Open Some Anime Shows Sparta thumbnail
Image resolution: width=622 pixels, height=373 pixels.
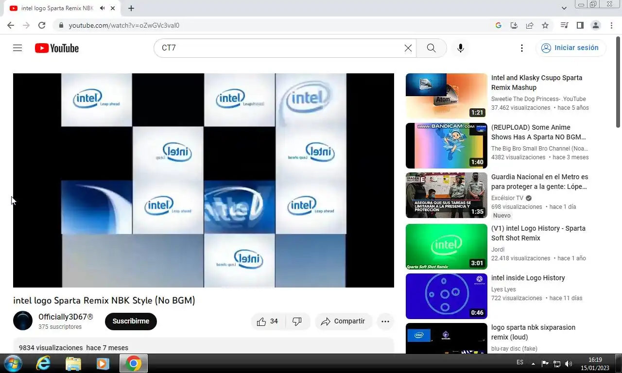(447, 146)
